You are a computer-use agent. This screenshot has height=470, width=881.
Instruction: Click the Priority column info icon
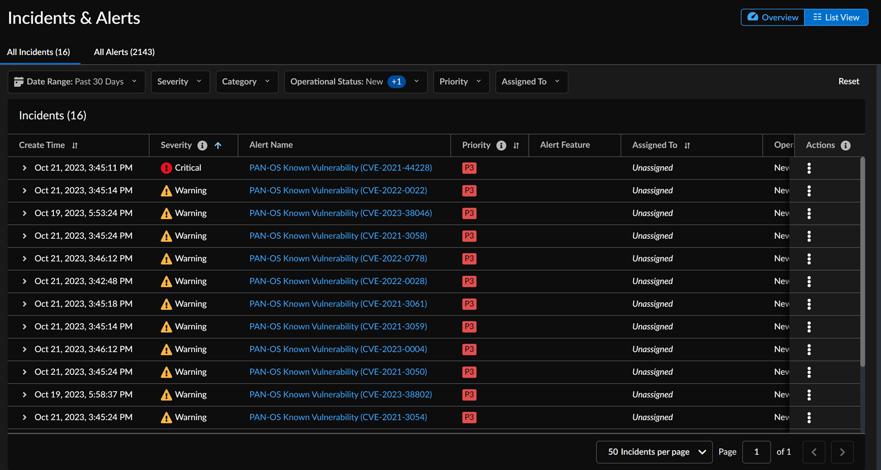pos(501,145)
